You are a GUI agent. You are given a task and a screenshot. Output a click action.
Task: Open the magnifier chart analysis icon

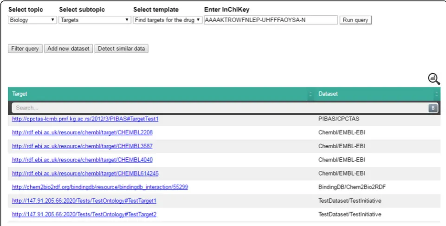coord(434,79)
